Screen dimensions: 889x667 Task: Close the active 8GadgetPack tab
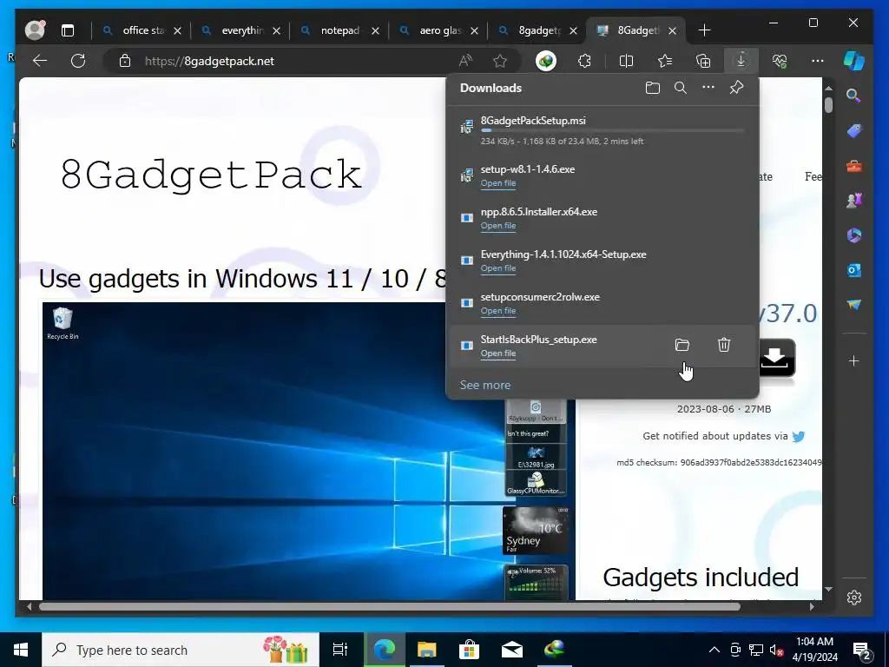(x=673, y=30)
